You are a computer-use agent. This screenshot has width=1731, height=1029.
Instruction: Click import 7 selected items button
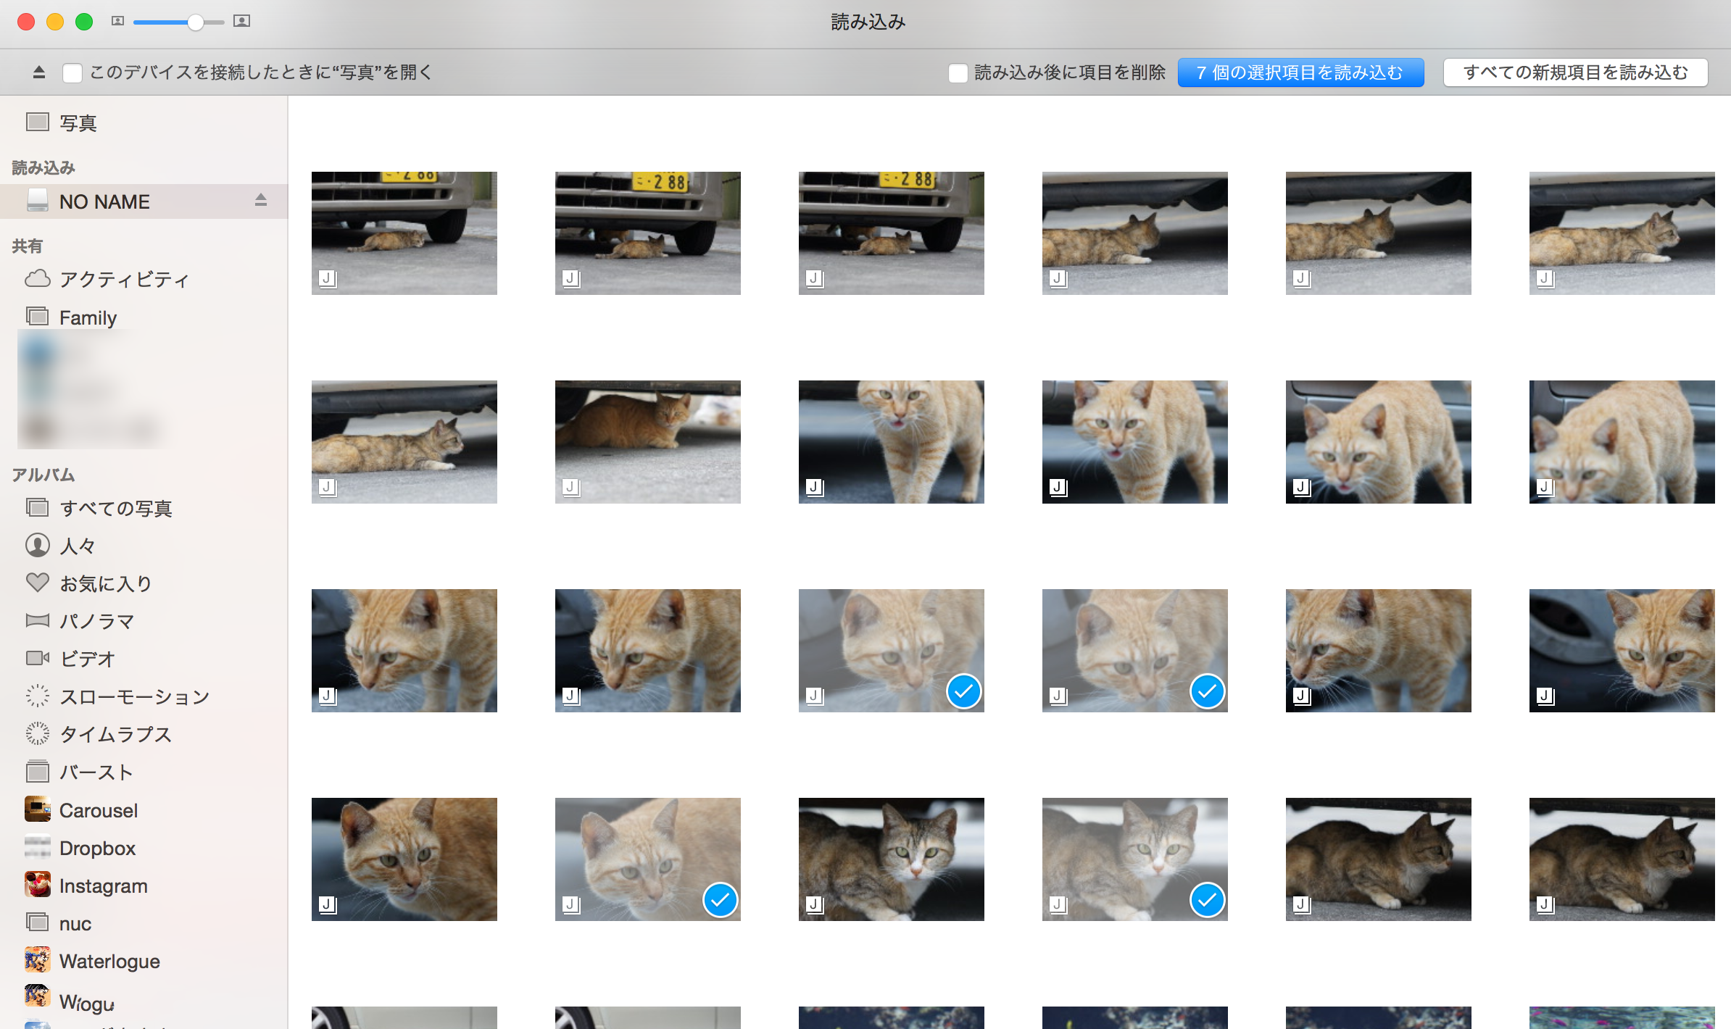click(1300, 72)
